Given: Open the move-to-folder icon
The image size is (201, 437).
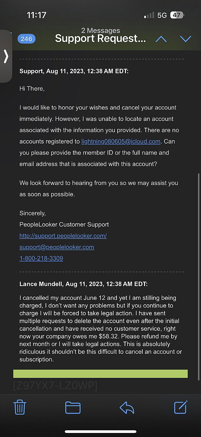Looking at the screenshot, I should [73, 407].
